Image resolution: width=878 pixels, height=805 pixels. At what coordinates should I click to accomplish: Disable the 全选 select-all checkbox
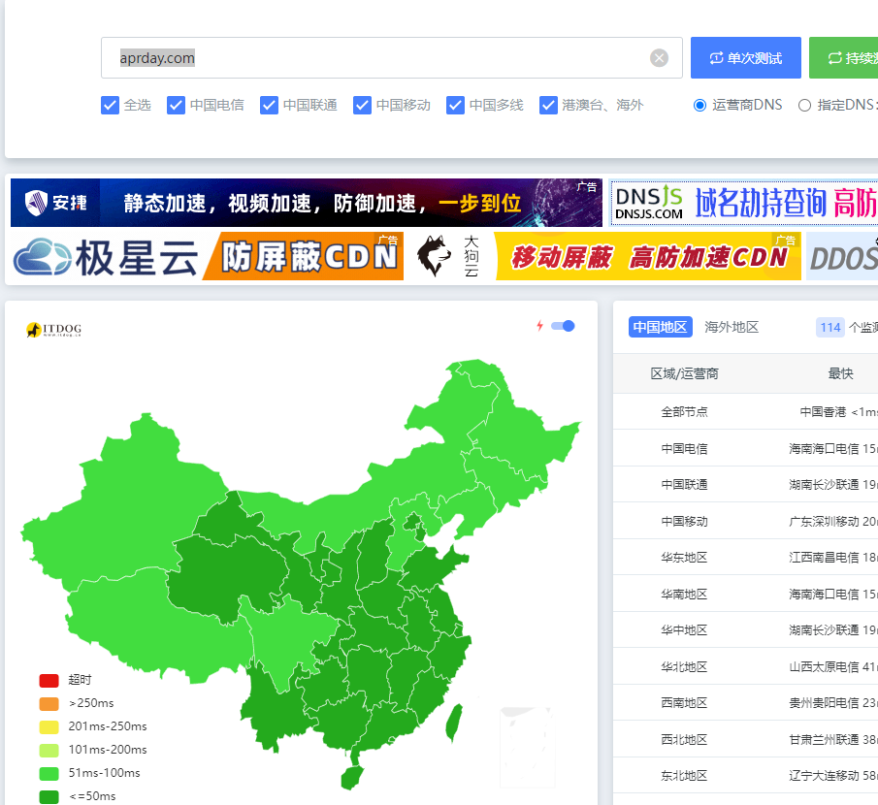[111, 105]
